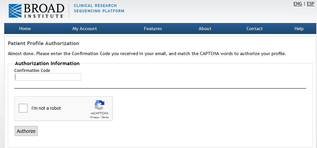Click the Broad Institute logo

pos(36,11)
